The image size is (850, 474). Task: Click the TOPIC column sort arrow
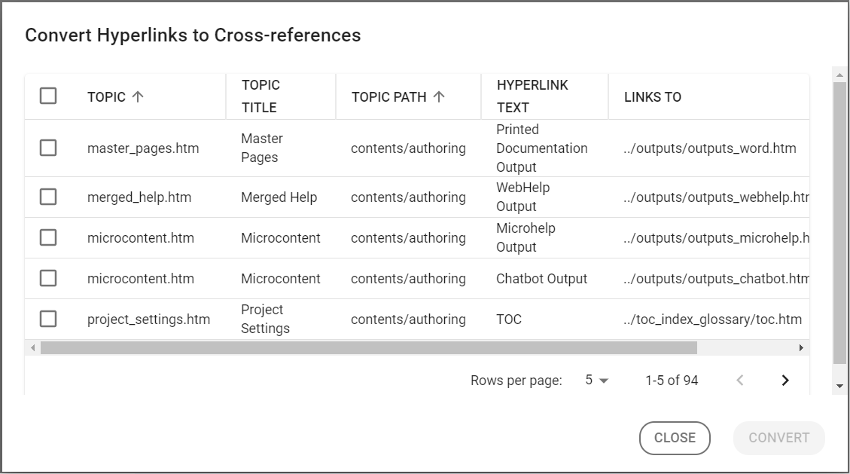[138, 96]
